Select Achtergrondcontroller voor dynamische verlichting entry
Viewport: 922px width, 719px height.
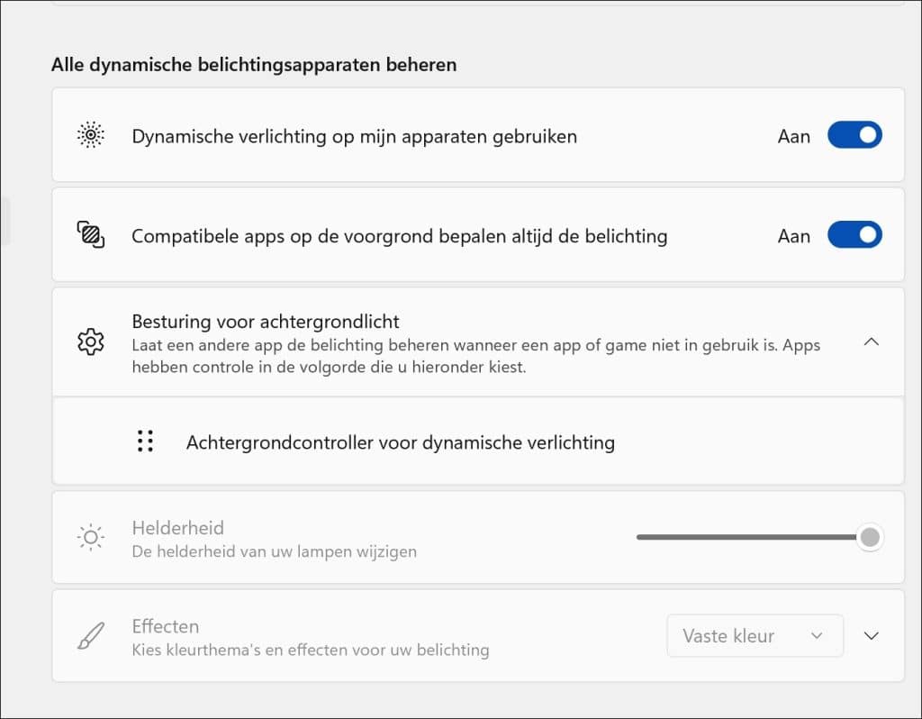400,441
